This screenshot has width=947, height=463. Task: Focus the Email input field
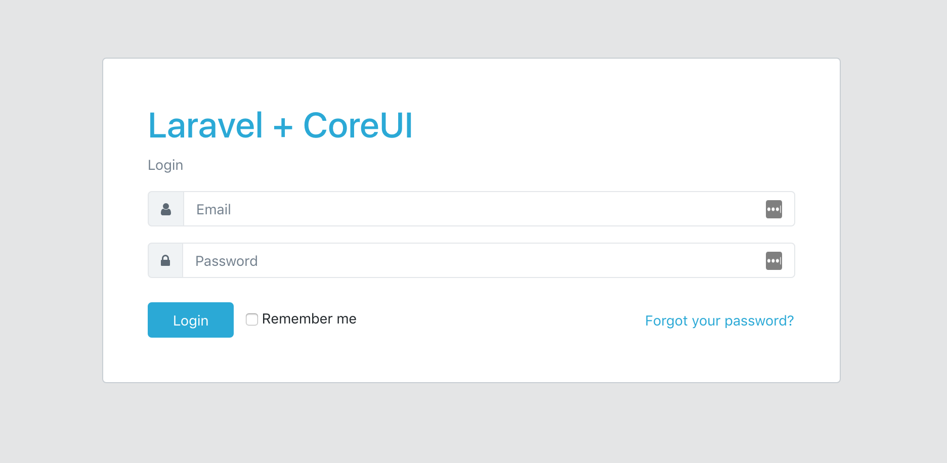coord(470,209)
